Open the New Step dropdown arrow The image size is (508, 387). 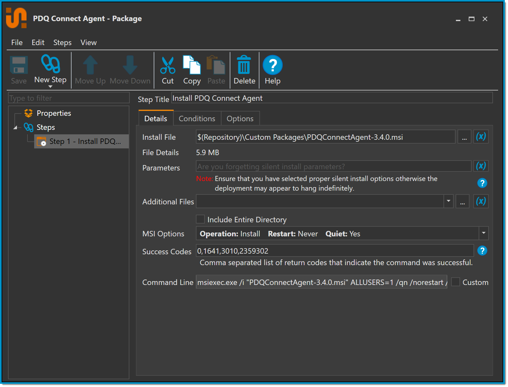pyautogui.click(x=50, y=87)
